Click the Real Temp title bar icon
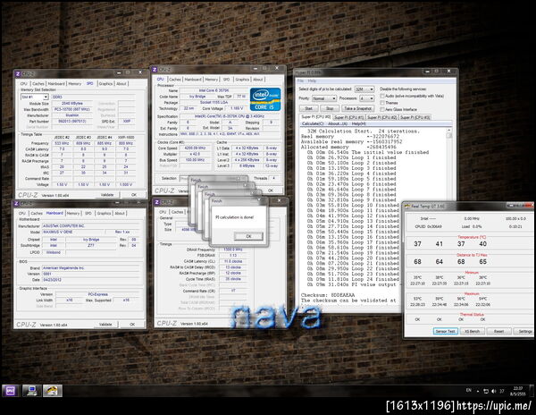This screenshot has height=415, width=536. [406, 206]
